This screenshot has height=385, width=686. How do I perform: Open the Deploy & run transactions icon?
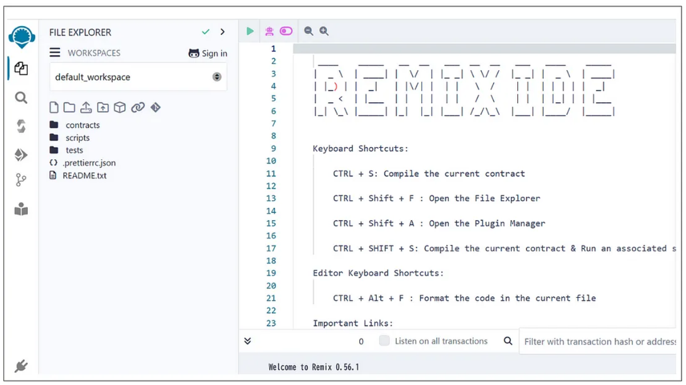pyautogui.click(x=21, y=154)
